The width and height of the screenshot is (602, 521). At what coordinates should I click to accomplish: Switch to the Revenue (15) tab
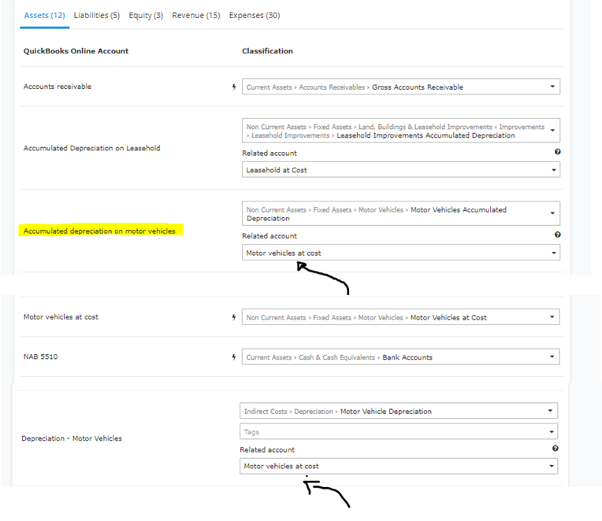point(196,15)
